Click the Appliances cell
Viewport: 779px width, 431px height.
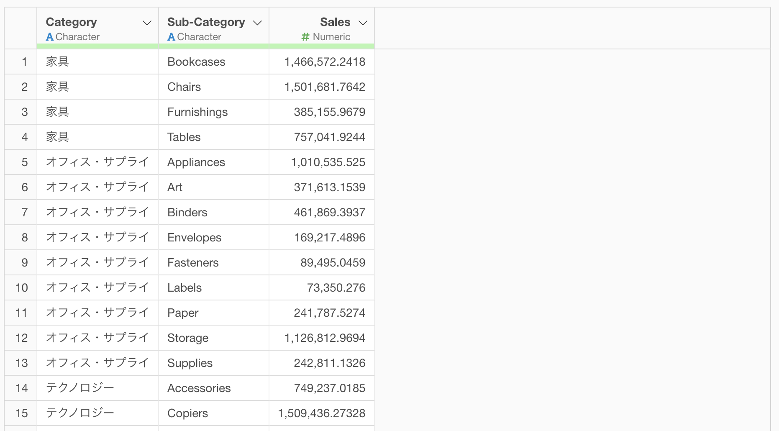point(214,162)
